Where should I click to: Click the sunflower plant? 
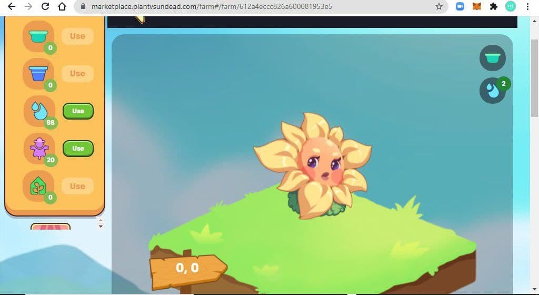click(x=313, y=165)
